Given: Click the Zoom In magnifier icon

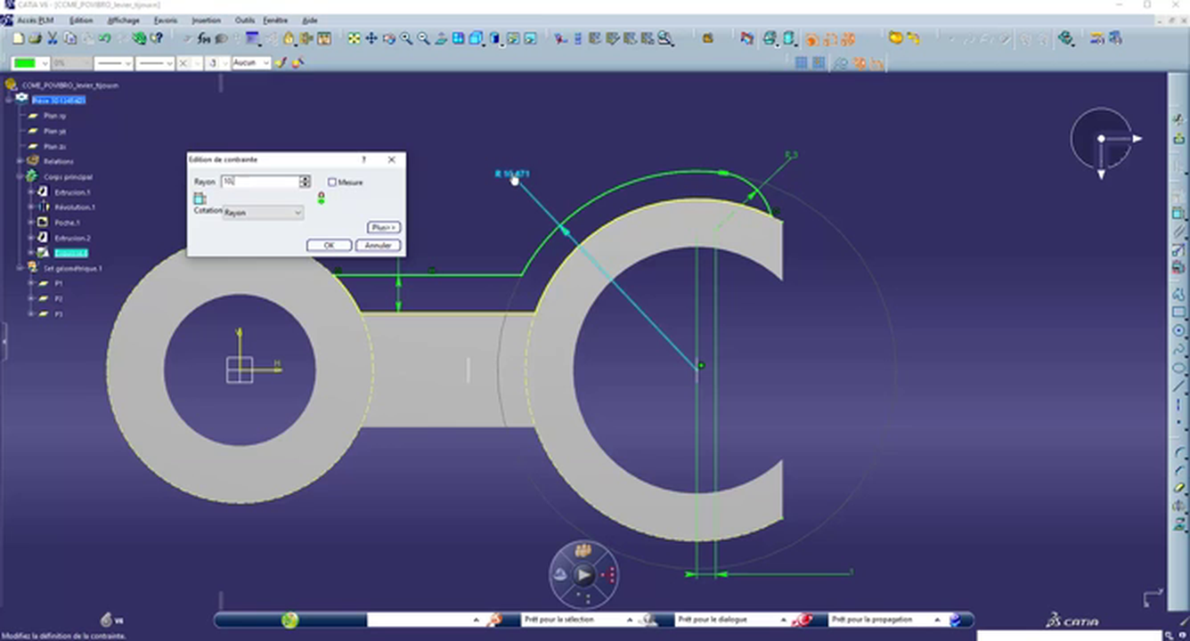Looking at the screenshot, I should 406,38.
